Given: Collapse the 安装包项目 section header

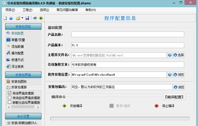Looking at the screenshot, I should (23, 27).
